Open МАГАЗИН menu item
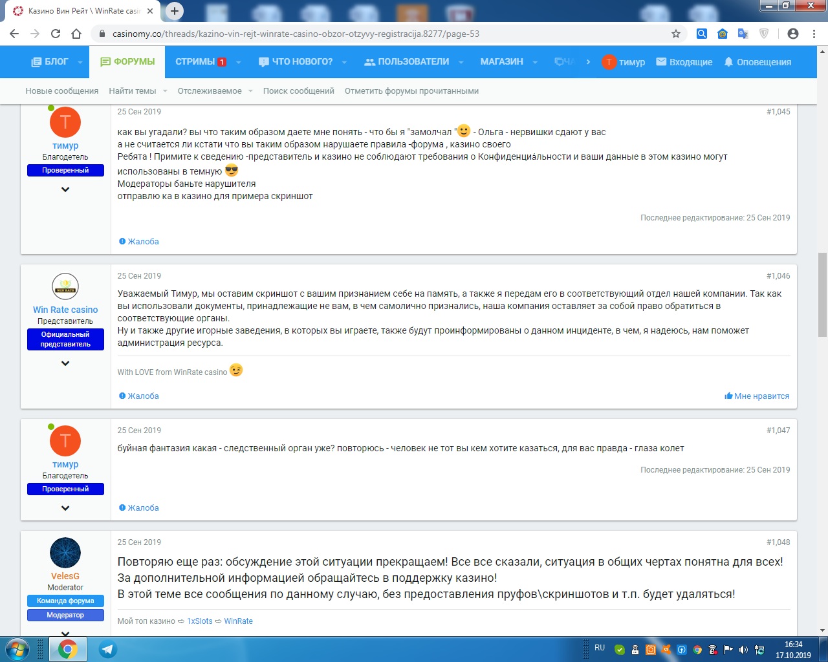Screen dimensions: 828x662 point(502,62)
